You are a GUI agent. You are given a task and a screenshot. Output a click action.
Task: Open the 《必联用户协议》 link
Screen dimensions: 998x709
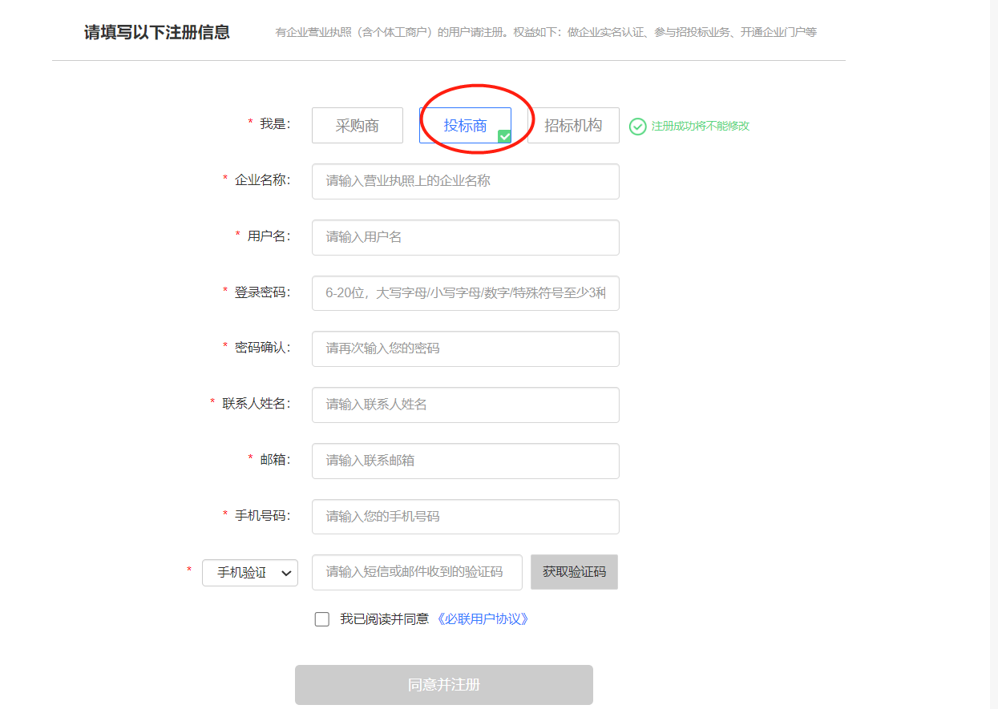482,619
